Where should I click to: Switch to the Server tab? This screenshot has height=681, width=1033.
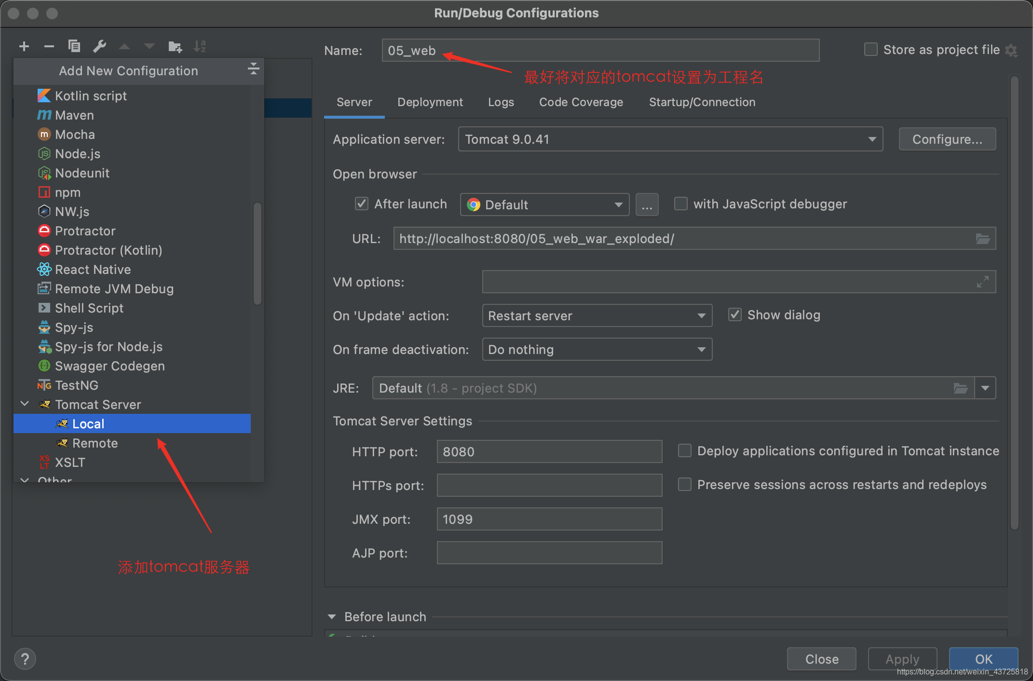[354, 102]
